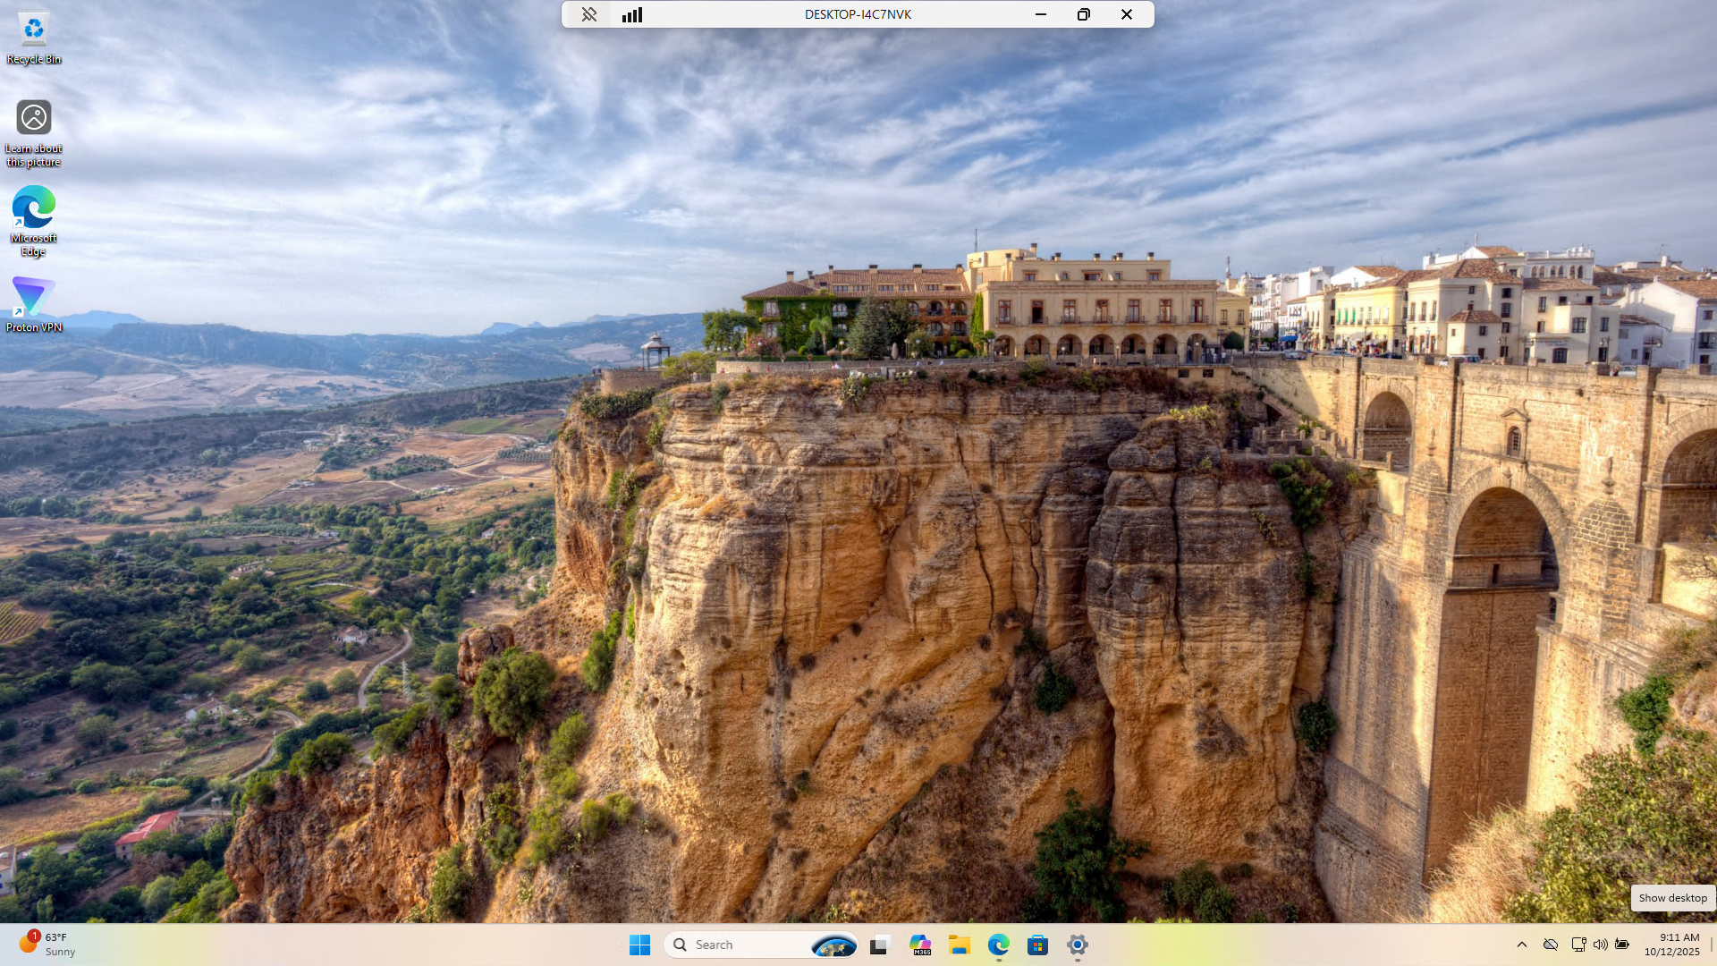Image resolution: width=1717 pixels, height=966 pixels.
Task: Click the battery status tray icon
Action: (x=1622, y=945)
